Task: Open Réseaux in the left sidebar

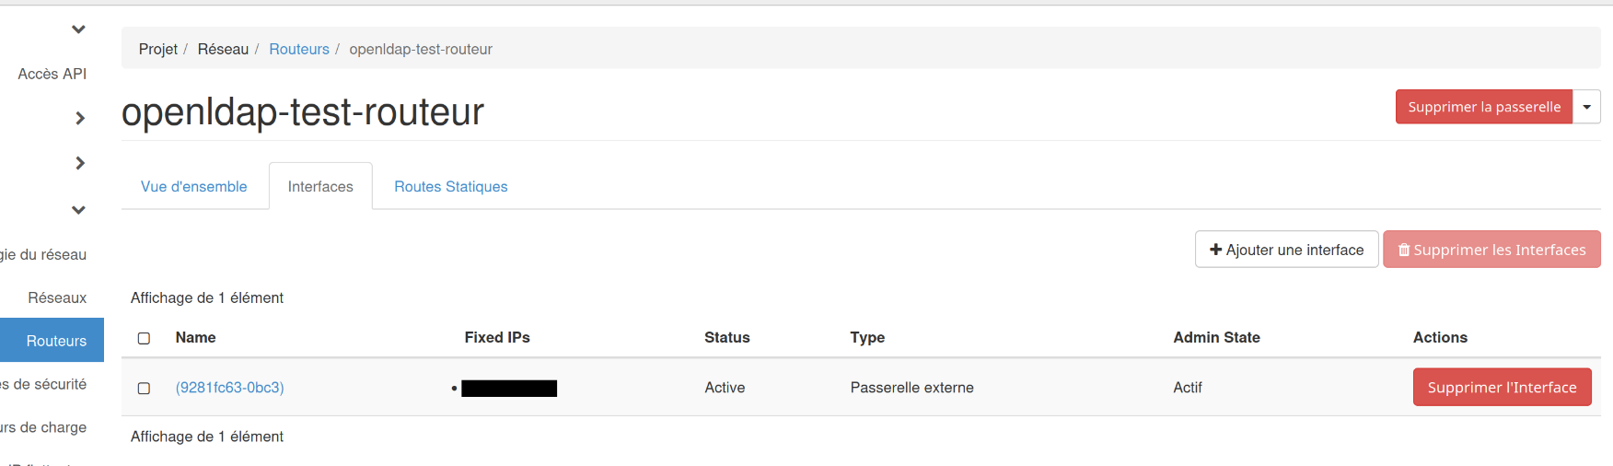Action: (57, 297)
